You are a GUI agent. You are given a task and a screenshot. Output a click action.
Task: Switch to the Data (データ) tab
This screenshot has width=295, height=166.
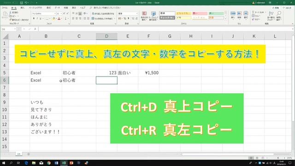point(57,8)
